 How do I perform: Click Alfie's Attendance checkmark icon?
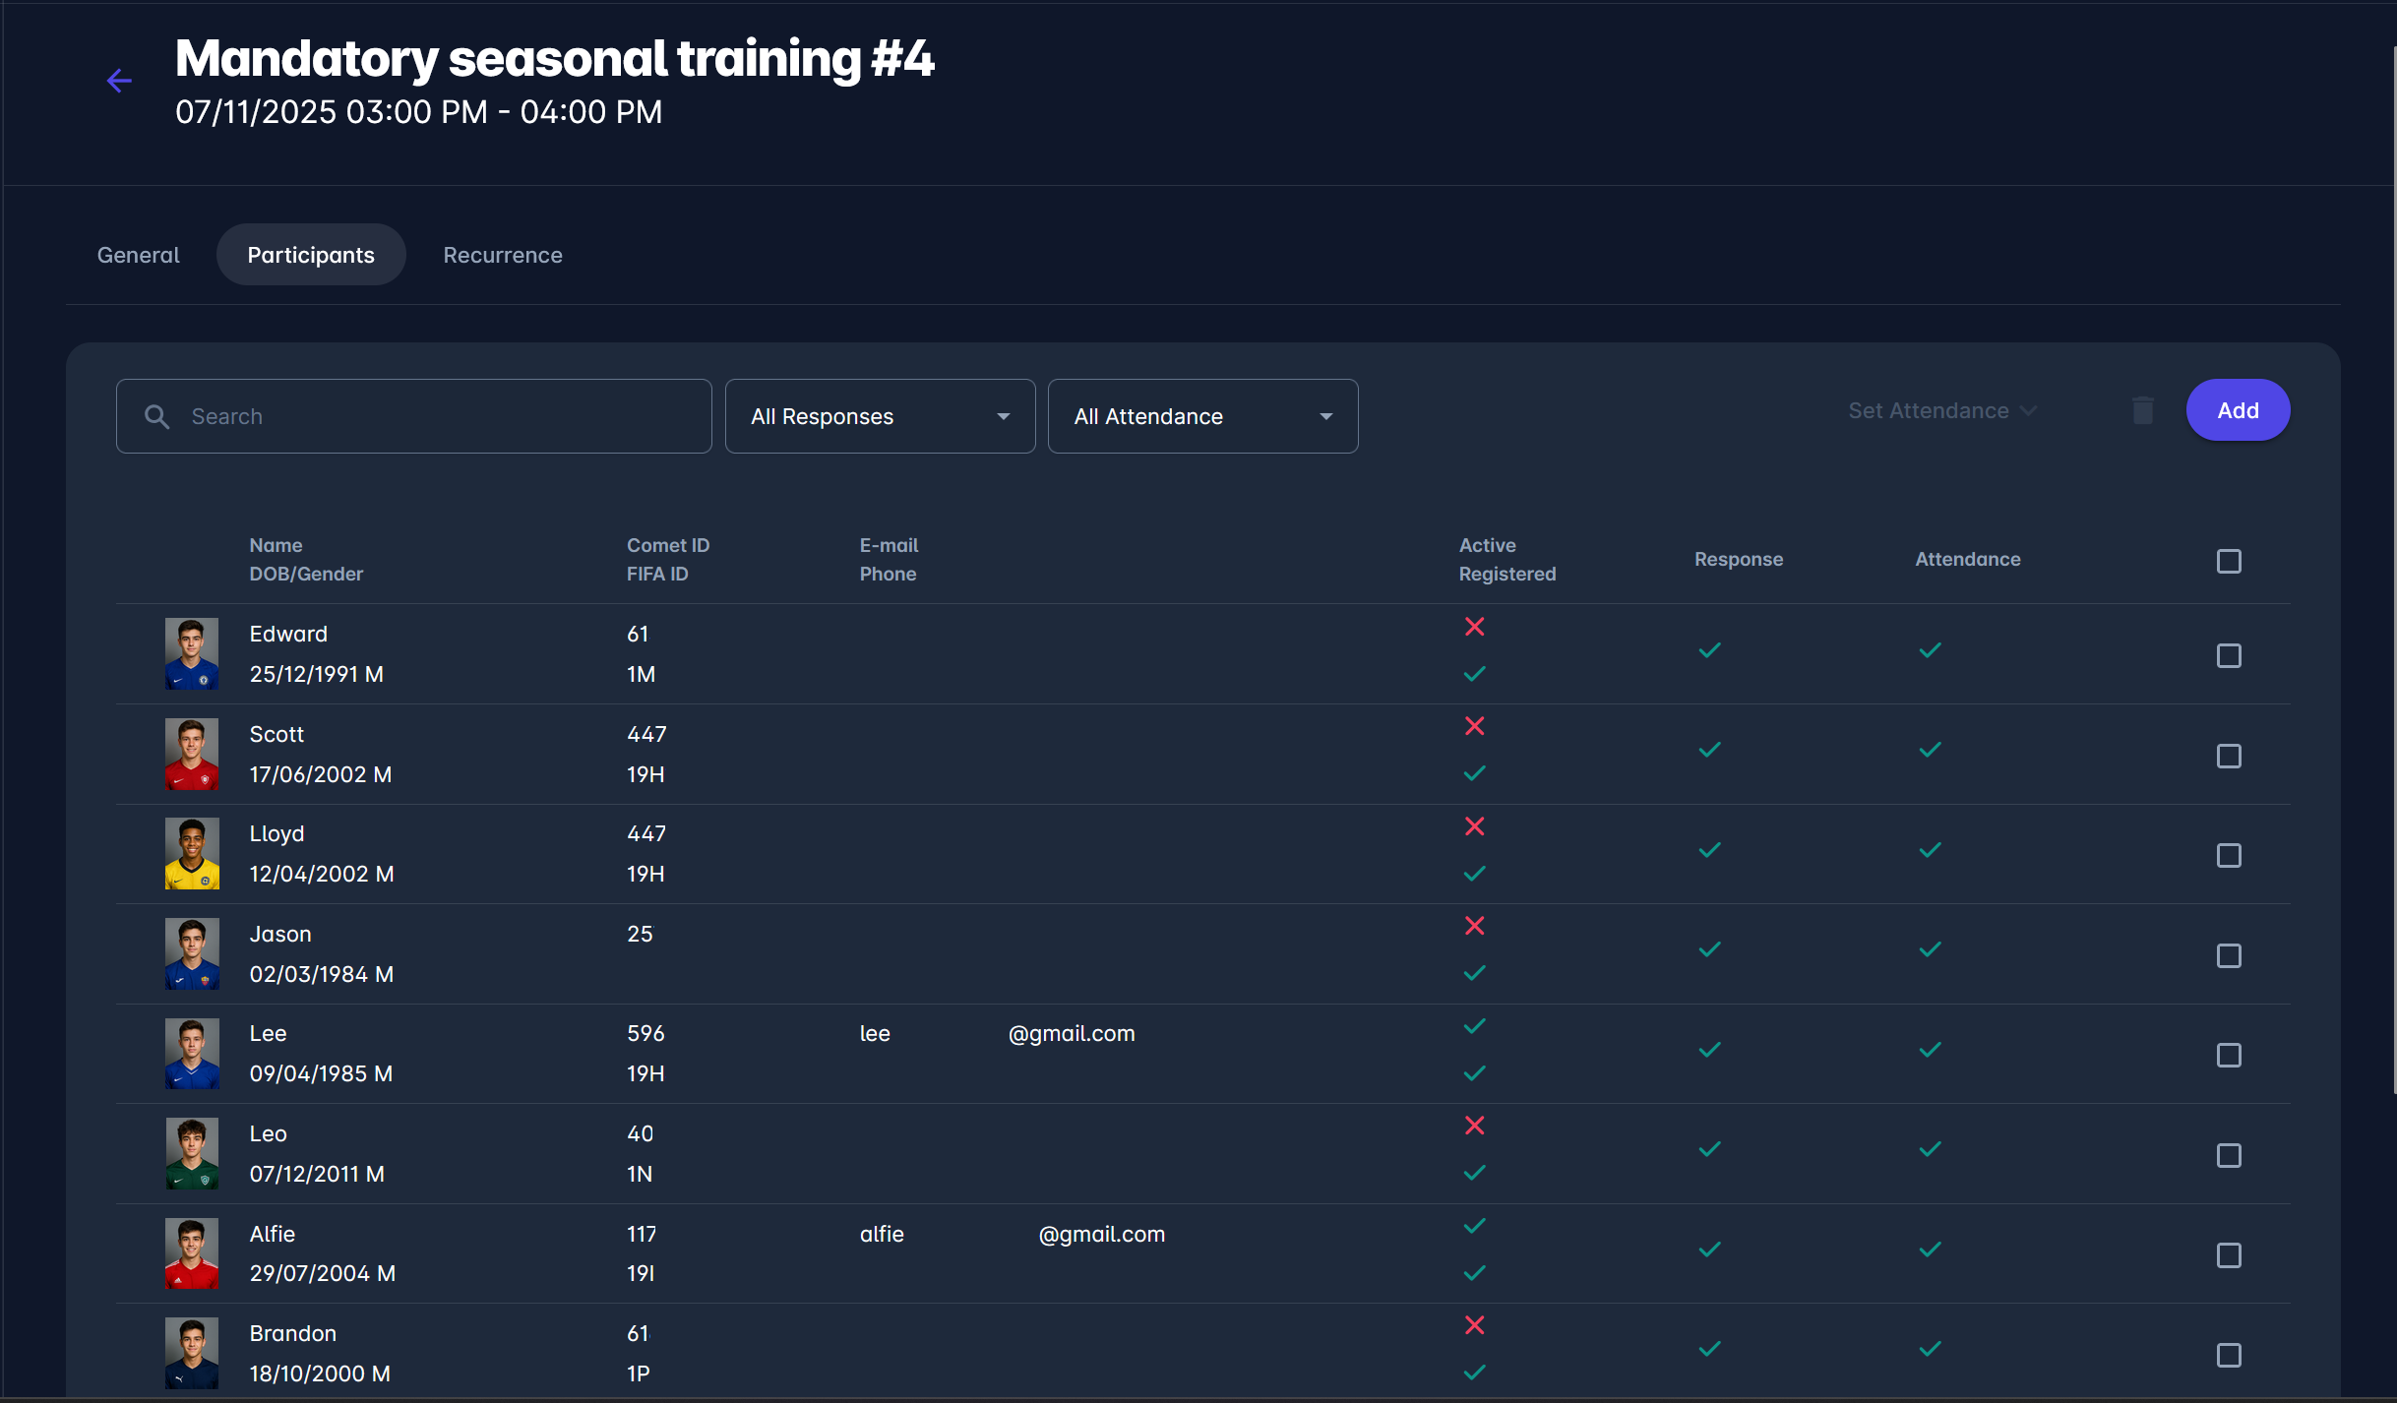pyautogui.click(x=1930, y=1250)
